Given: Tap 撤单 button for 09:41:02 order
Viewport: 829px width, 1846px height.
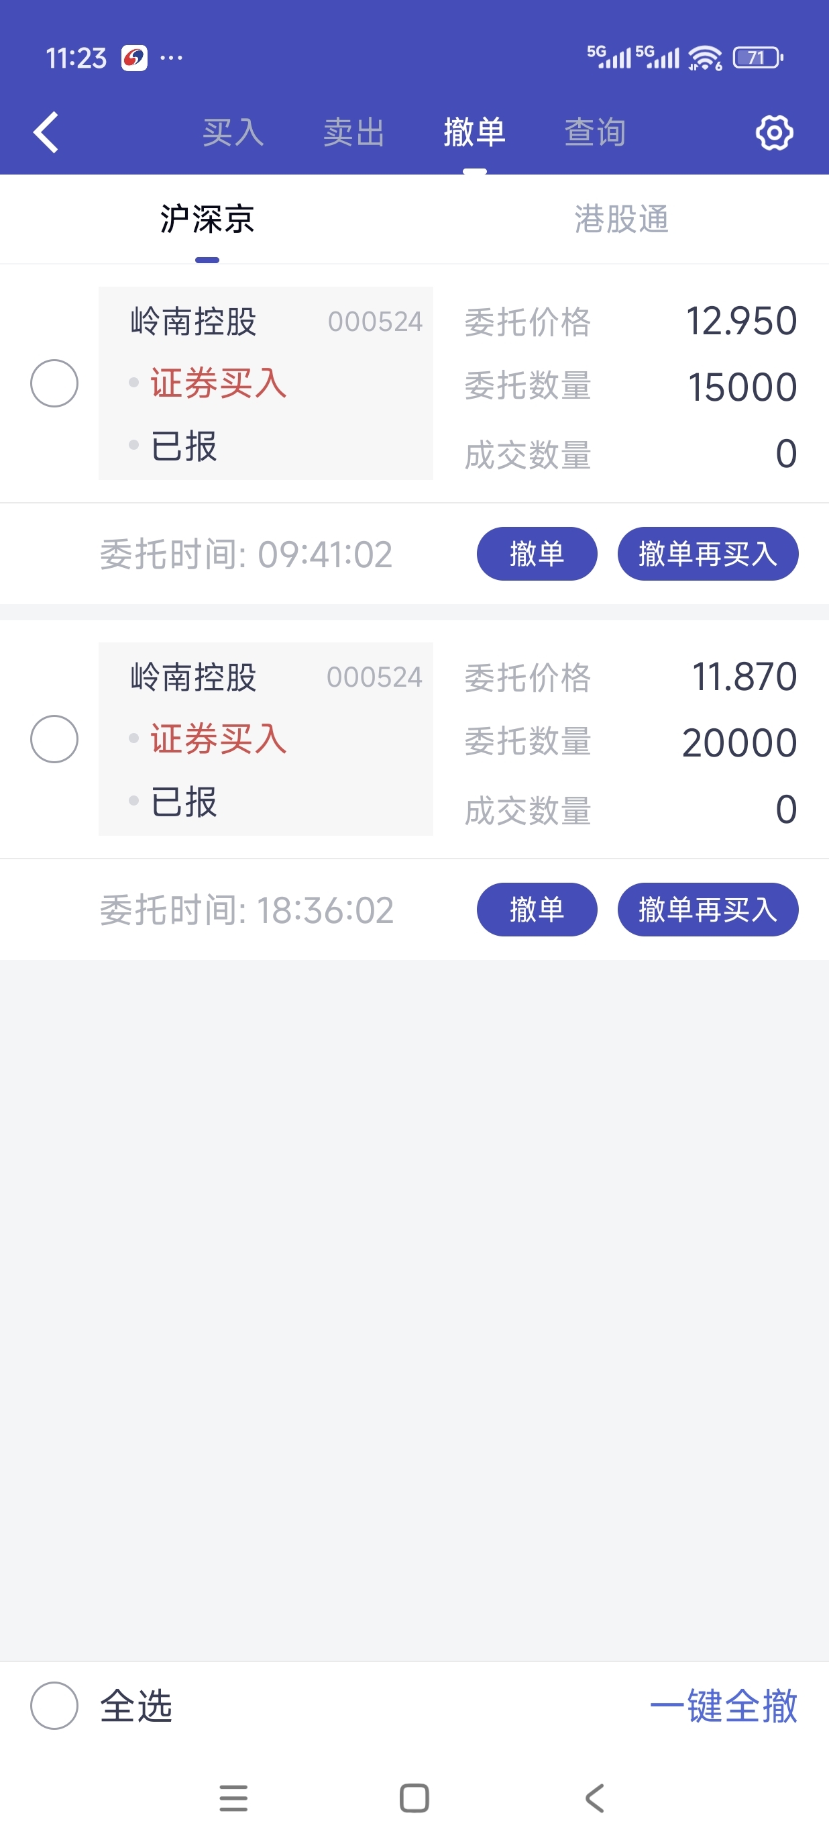Looking at the screenshot, I should (537, 554).
